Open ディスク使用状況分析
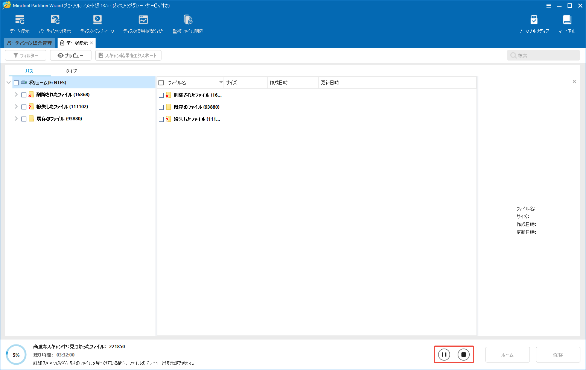This screenshot has width=586, height=370. click(x=143, y=23)
